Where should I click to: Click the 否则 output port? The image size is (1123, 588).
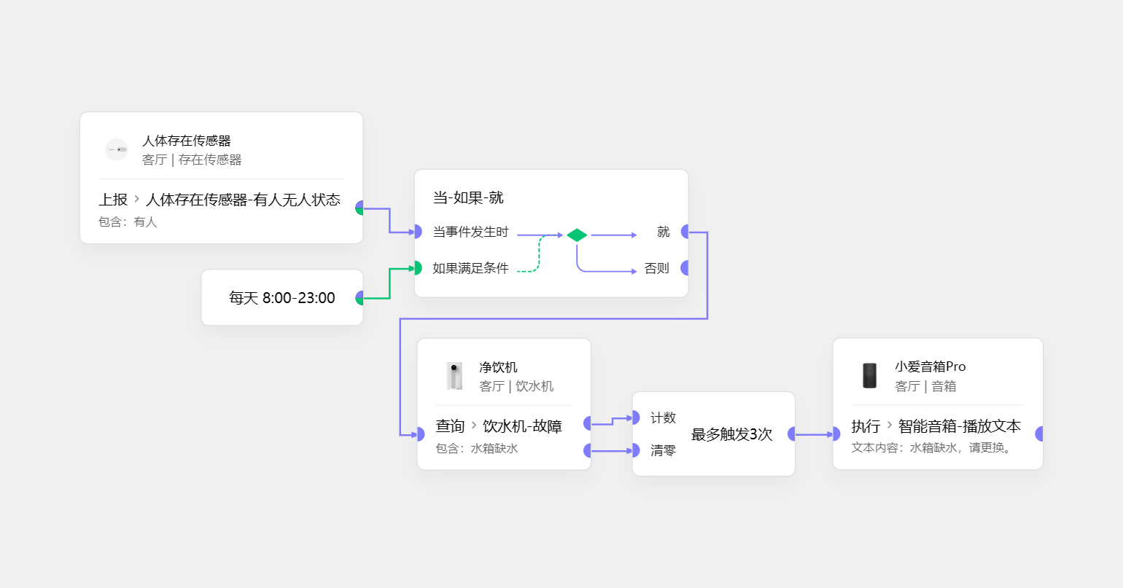pos(685,268)
